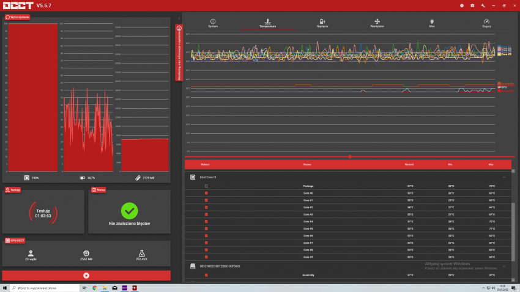Click the green status checkmark
This screenshot has height=292, width=520.
tap(129, 211)
